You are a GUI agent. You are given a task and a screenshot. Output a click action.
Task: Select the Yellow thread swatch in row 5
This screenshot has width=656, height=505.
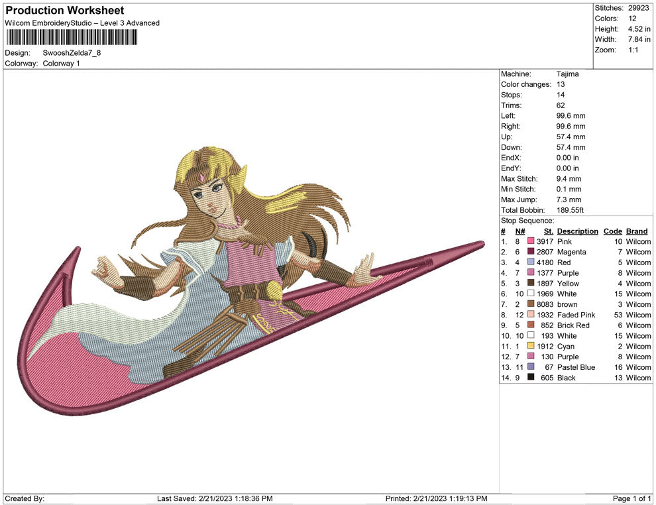pyautogui.click(x=531, y=283)
